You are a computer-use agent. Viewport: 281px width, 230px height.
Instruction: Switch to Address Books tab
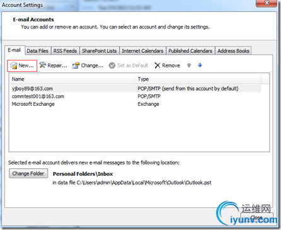pos(233,51)
